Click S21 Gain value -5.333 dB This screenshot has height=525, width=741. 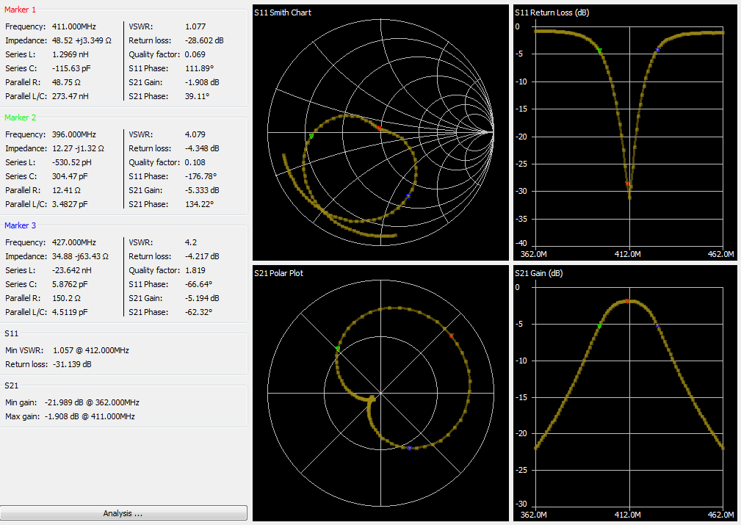click(202, 190)
